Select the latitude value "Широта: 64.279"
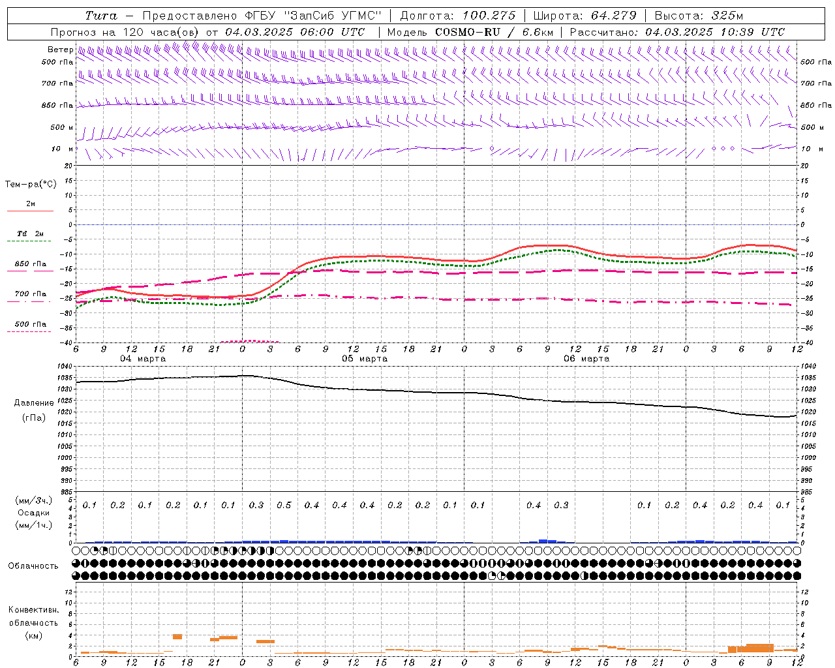The height and width of the screenshot is (668, 835). pos(584,16)
